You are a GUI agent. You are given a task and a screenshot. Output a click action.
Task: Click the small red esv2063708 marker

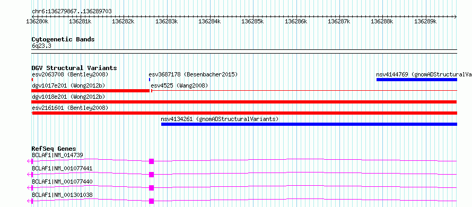pyautogui.click(x=32, y=80)
